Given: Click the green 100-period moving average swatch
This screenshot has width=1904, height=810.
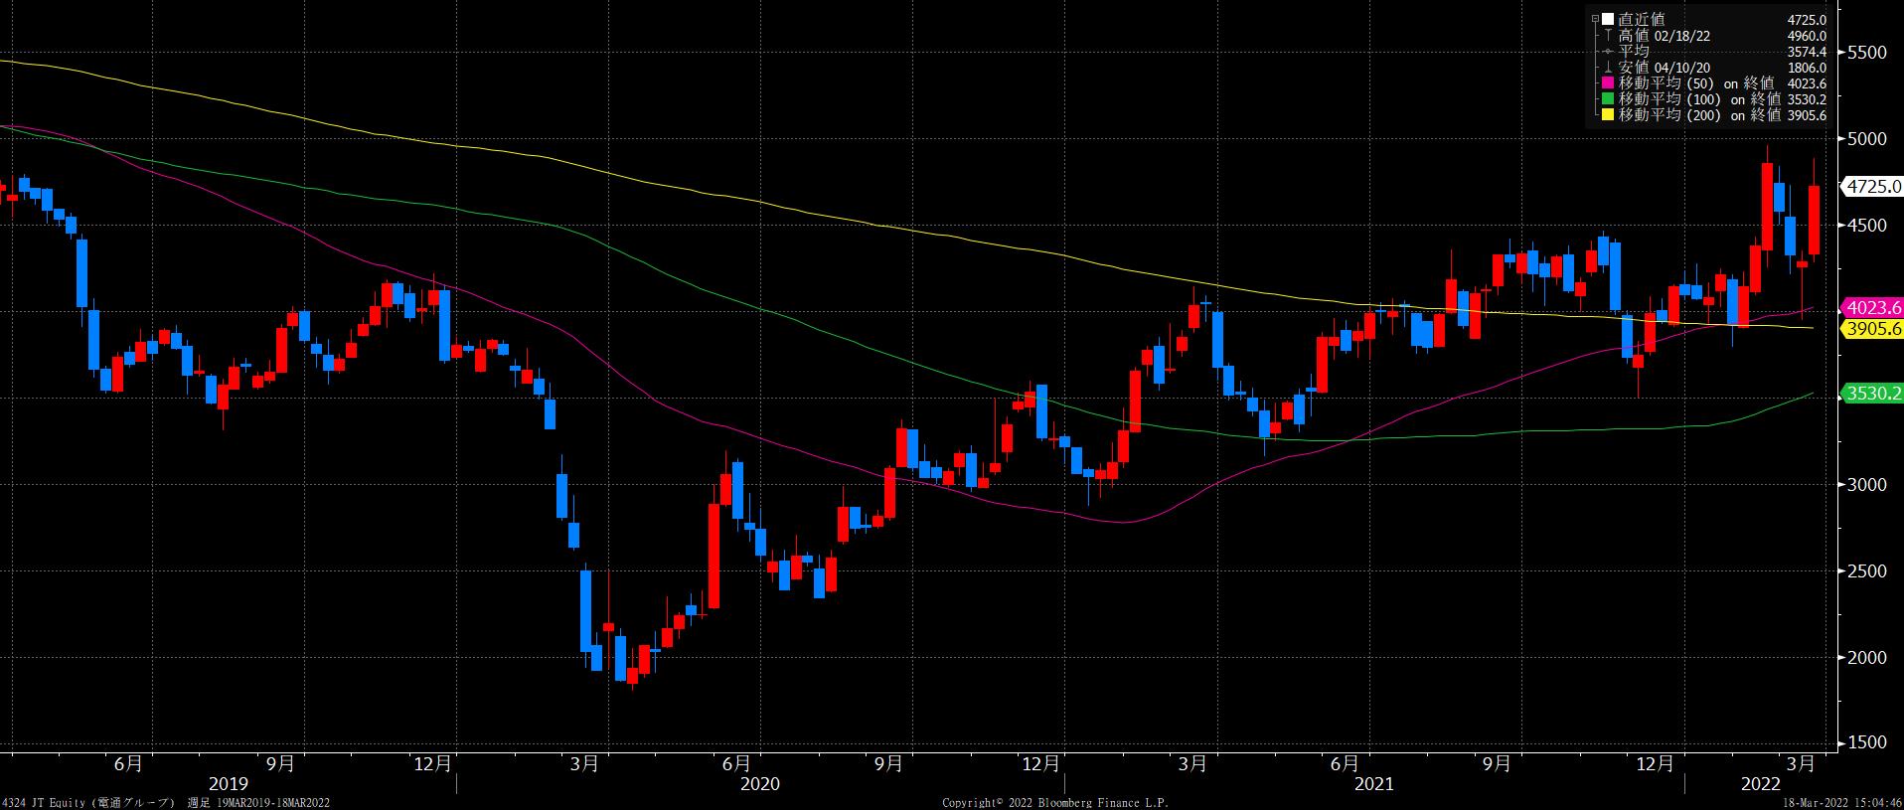Looking at the screenshot, I should (1610, 99).
